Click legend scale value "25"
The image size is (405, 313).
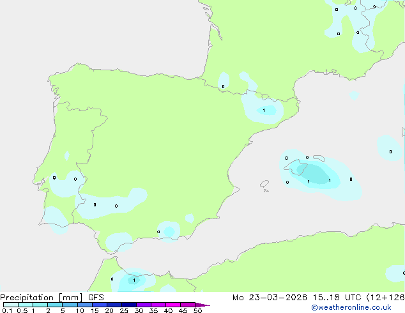(x=124, y=310)
